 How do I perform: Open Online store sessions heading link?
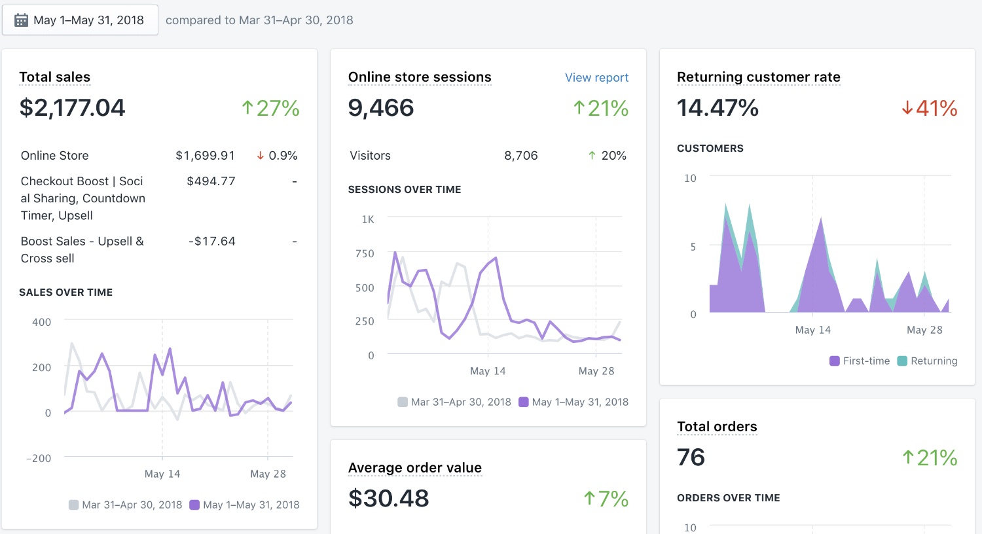coord(420,77)
